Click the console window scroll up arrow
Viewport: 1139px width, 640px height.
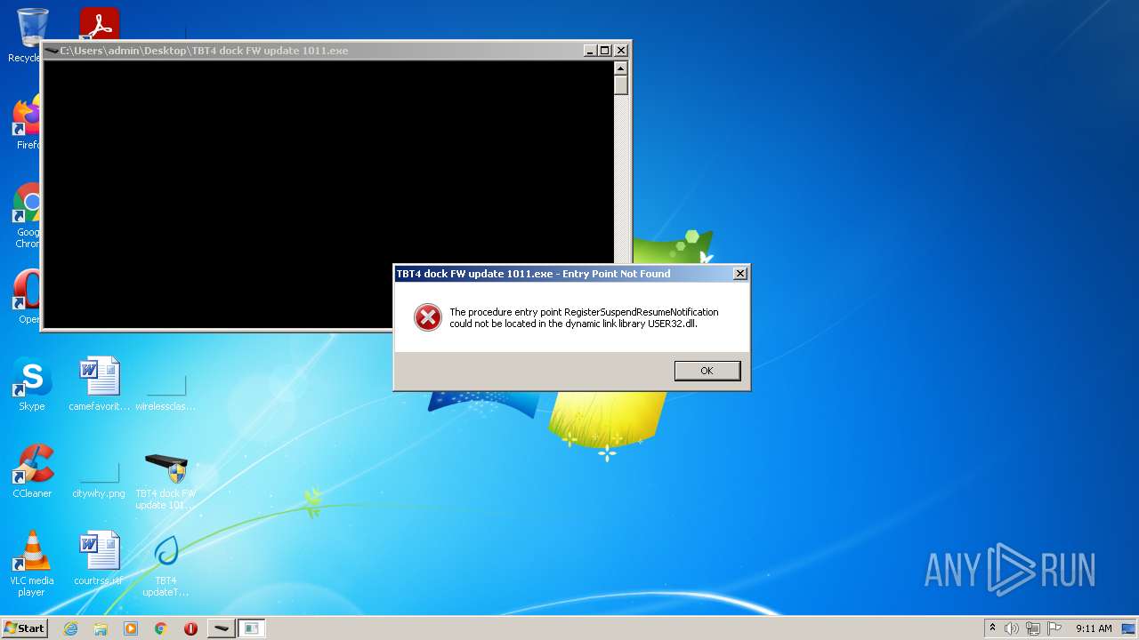coord(621,68)
